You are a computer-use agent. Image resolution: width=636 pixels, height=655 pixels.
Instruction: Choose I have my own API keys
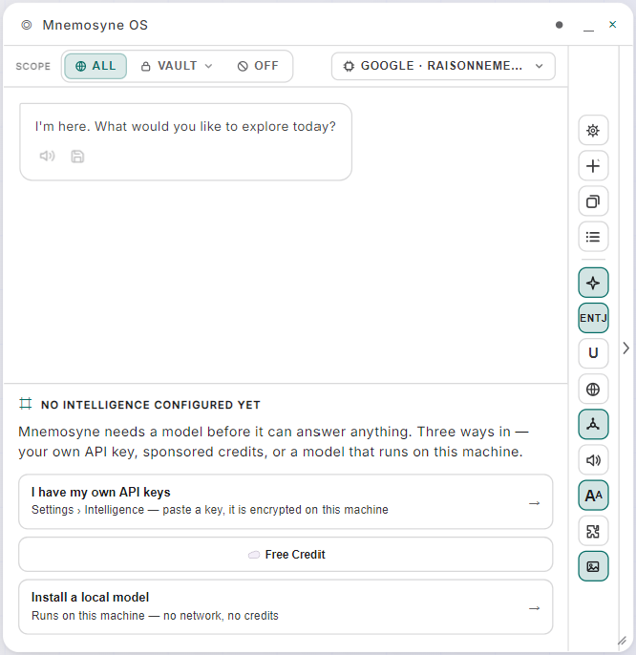coord(286,501)
